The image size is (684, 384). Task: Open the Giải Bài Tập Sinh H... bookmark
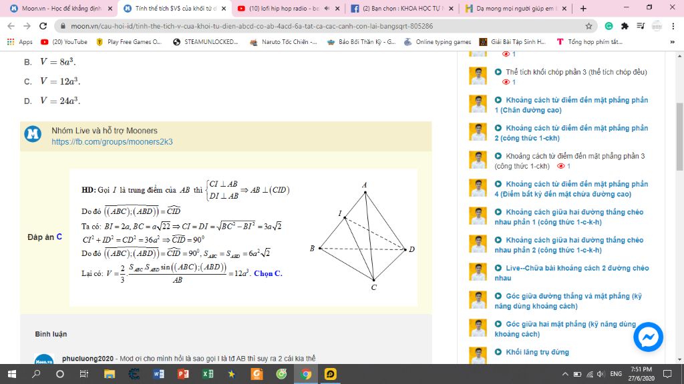tap(512, 42)
